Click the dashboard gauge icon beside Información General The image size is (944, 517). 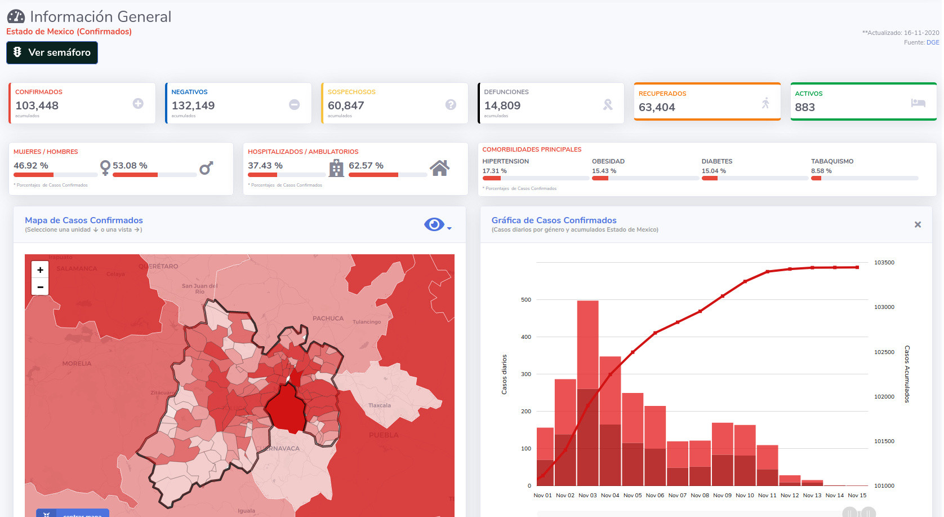point(16,16)
